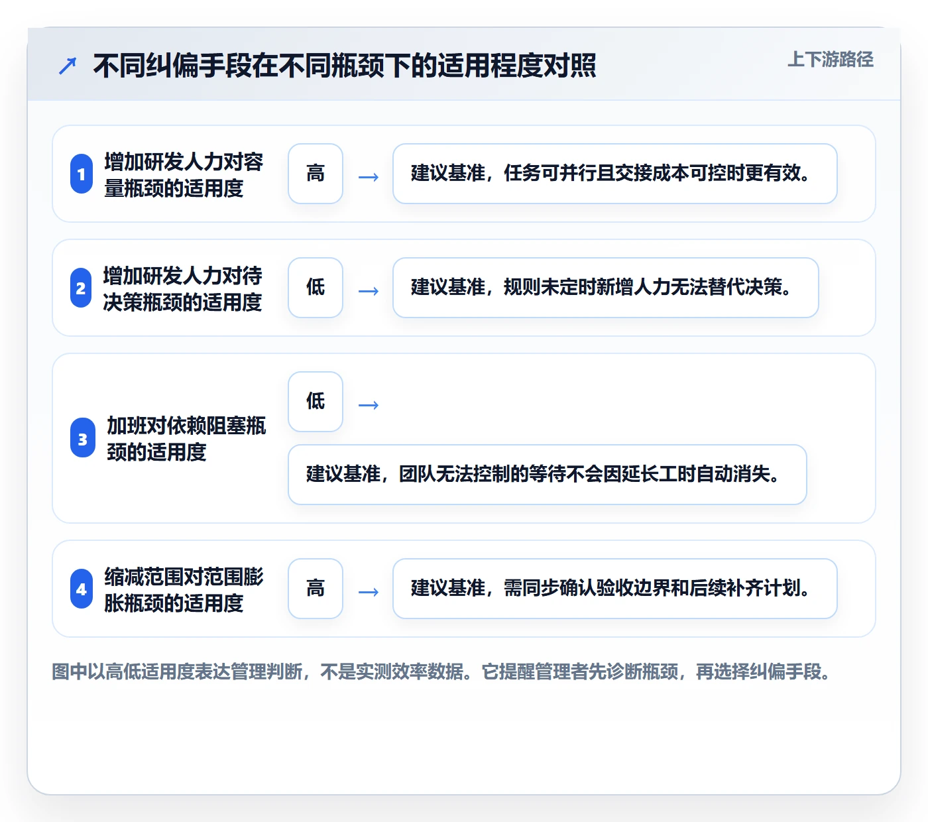The image size is (928, 822).
Task: Click the arrow after 高 in the 容量瓶颈 row
Action: coord(369,177)
